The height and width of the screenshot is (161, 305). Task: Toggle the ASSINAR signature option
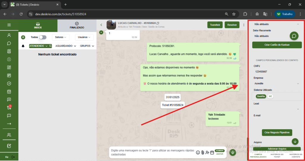click(220, 151)
